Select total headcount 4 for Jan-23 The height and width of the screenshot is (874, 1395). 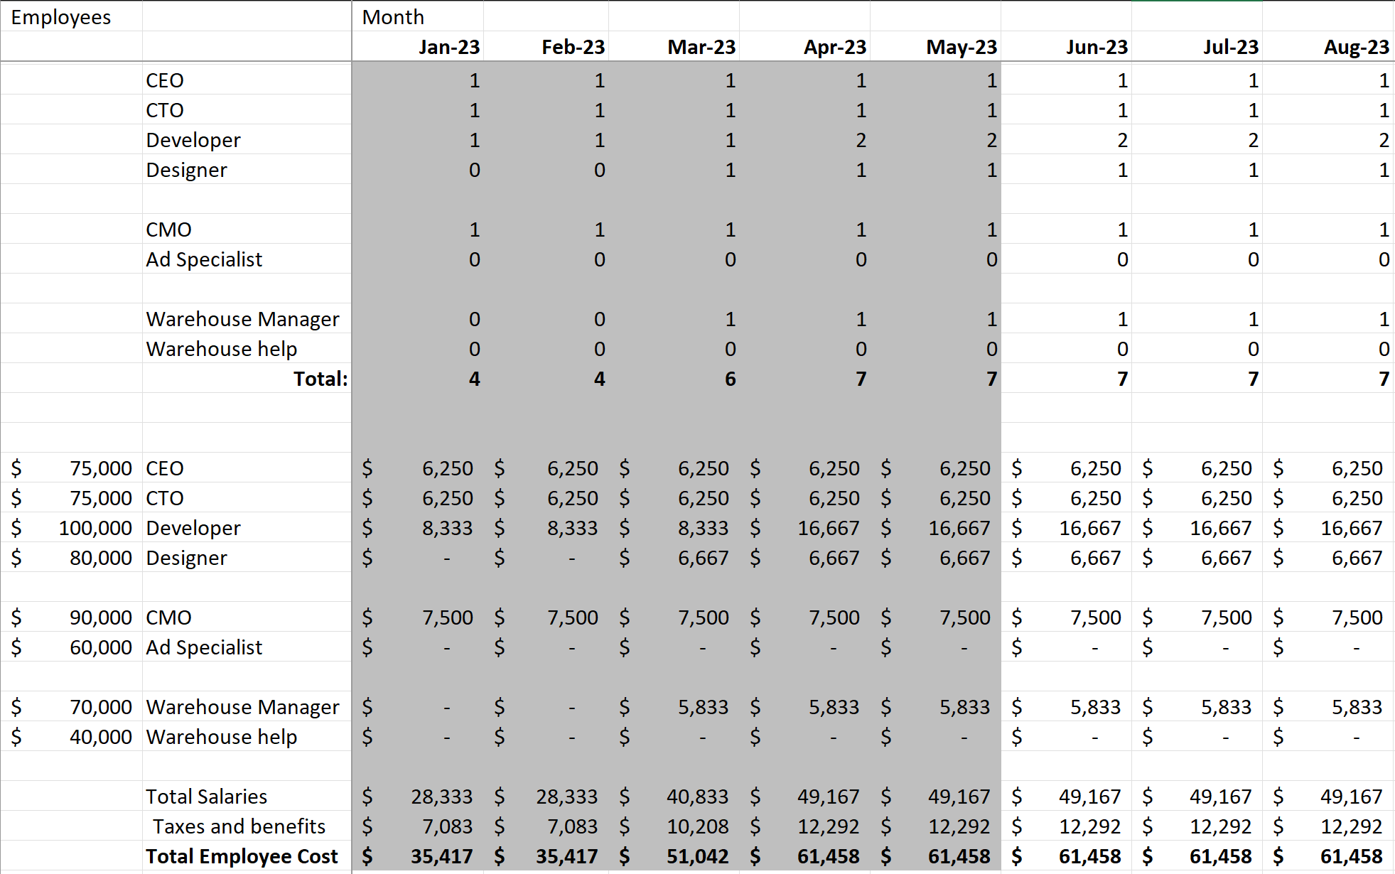[x=418, y=378]
